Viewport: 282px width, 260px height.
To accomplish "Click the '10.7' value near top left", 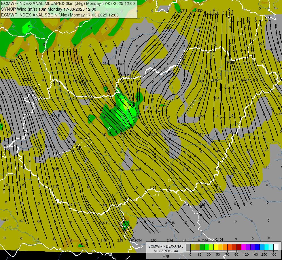I will pos(28,62).
